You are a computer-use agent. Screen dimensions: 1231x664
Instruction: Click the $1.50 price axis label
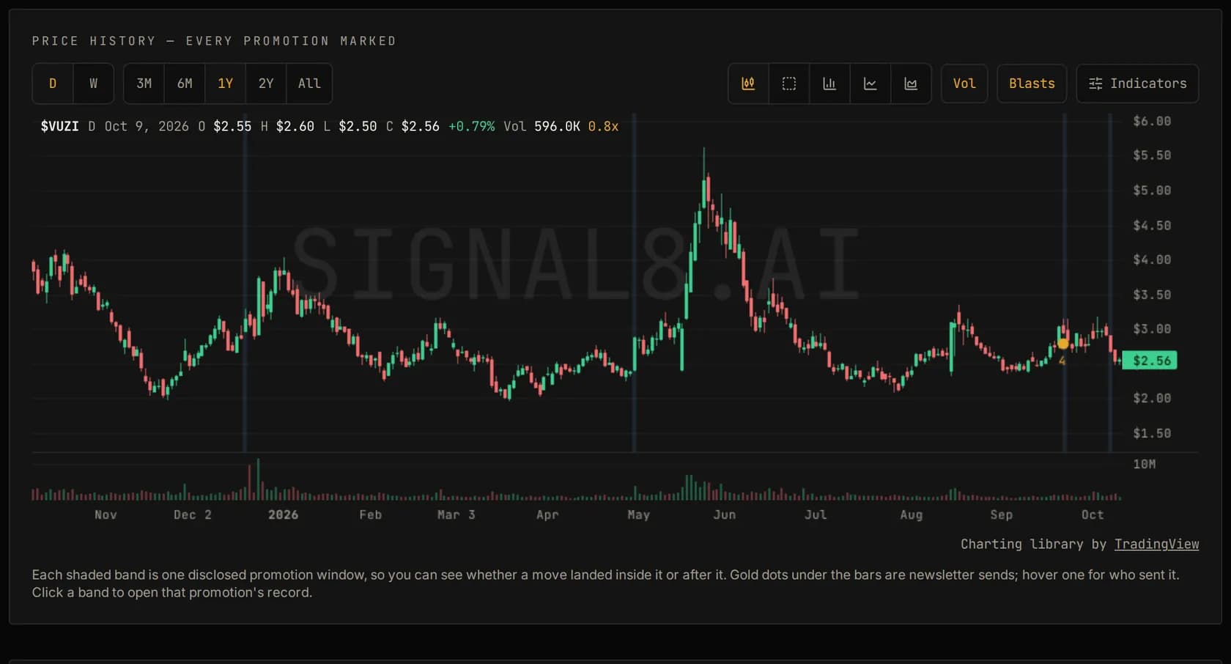point(1152,433)
